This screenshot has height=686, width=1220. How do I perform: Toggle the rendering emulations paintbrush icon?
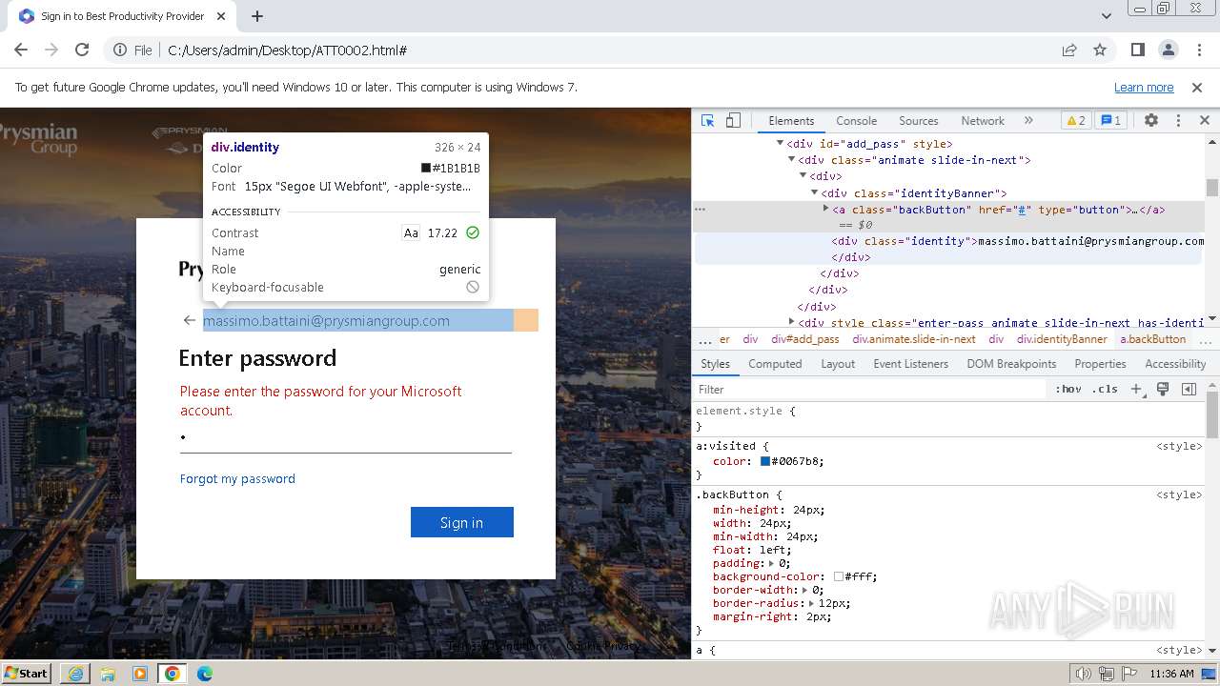(1163, 389)
